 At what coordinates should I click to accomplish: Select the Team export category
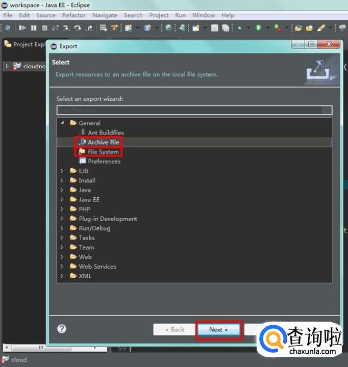point(86,247)
